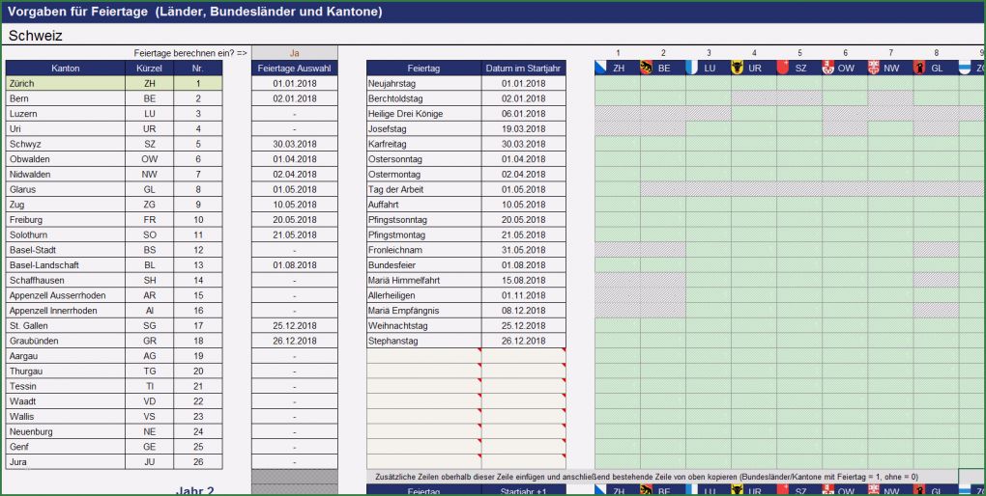The width and height of the screenshot is (986, 496).
Task: Click the Kanton column header
Action: pos(66,69)
